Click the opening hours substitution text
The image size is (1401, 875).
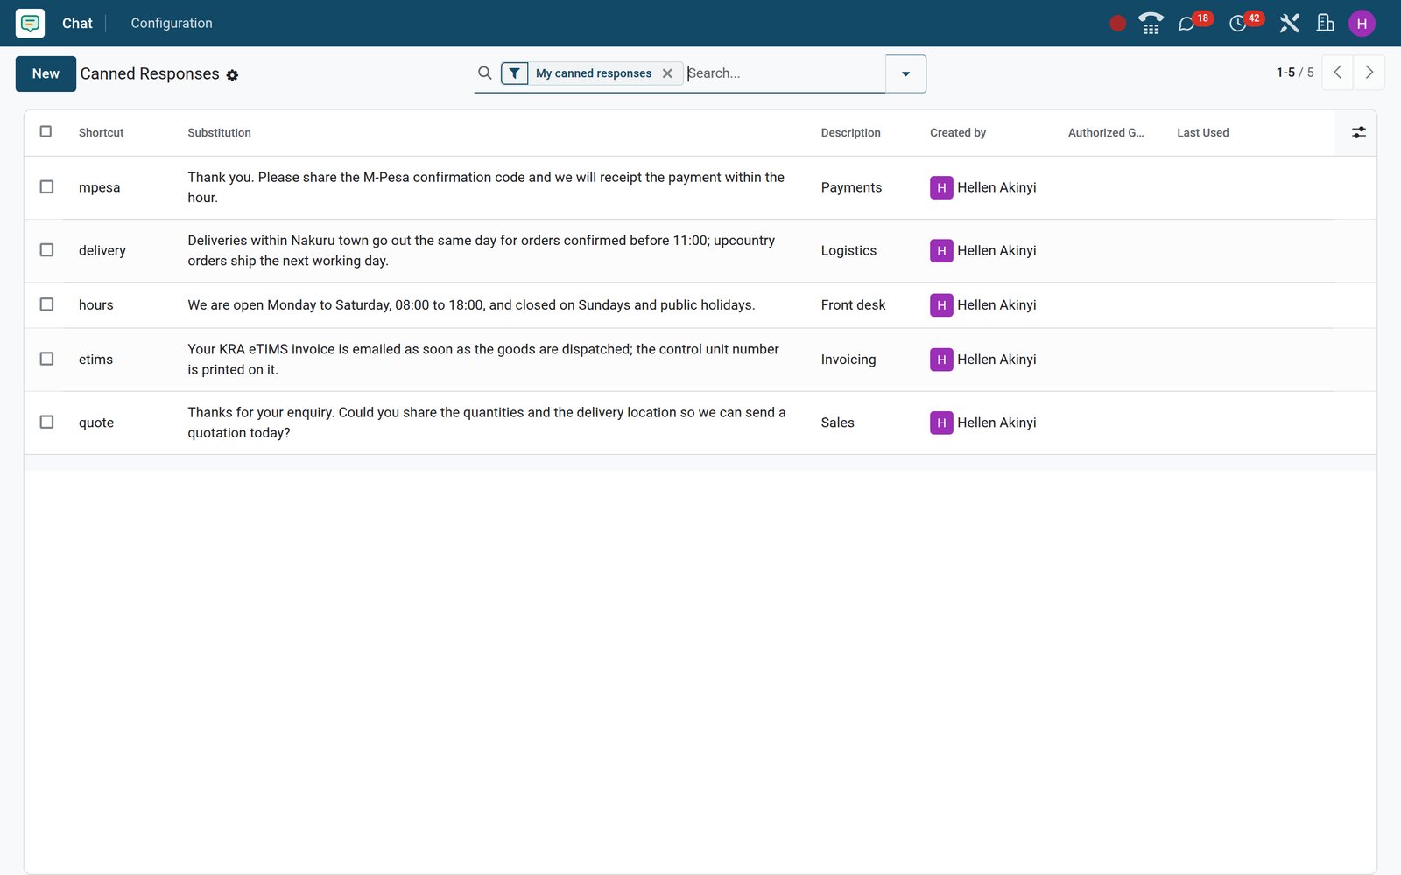point(471,304)
